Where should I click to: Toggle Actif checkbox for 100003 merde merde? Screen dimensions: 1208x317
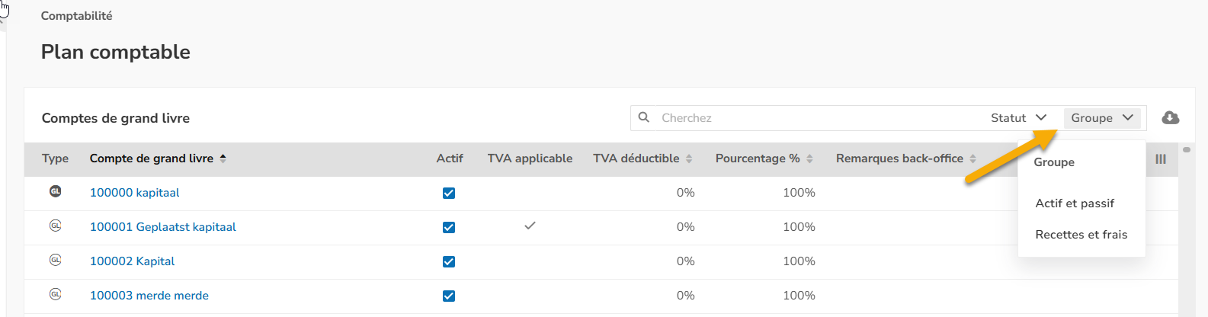click(x=449, y=296)
